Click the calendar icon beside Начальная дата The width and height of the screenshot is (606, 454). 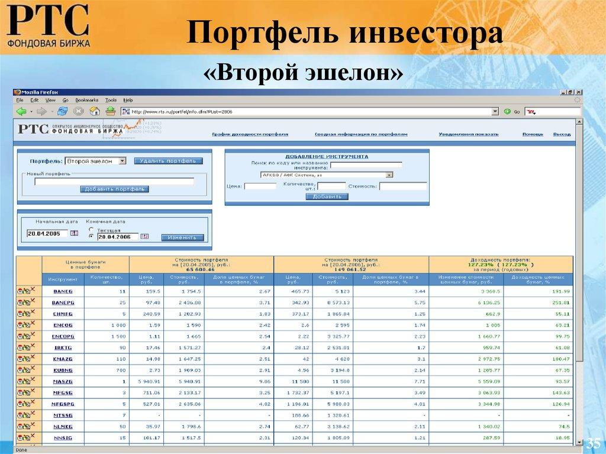[x=75, y=232]
